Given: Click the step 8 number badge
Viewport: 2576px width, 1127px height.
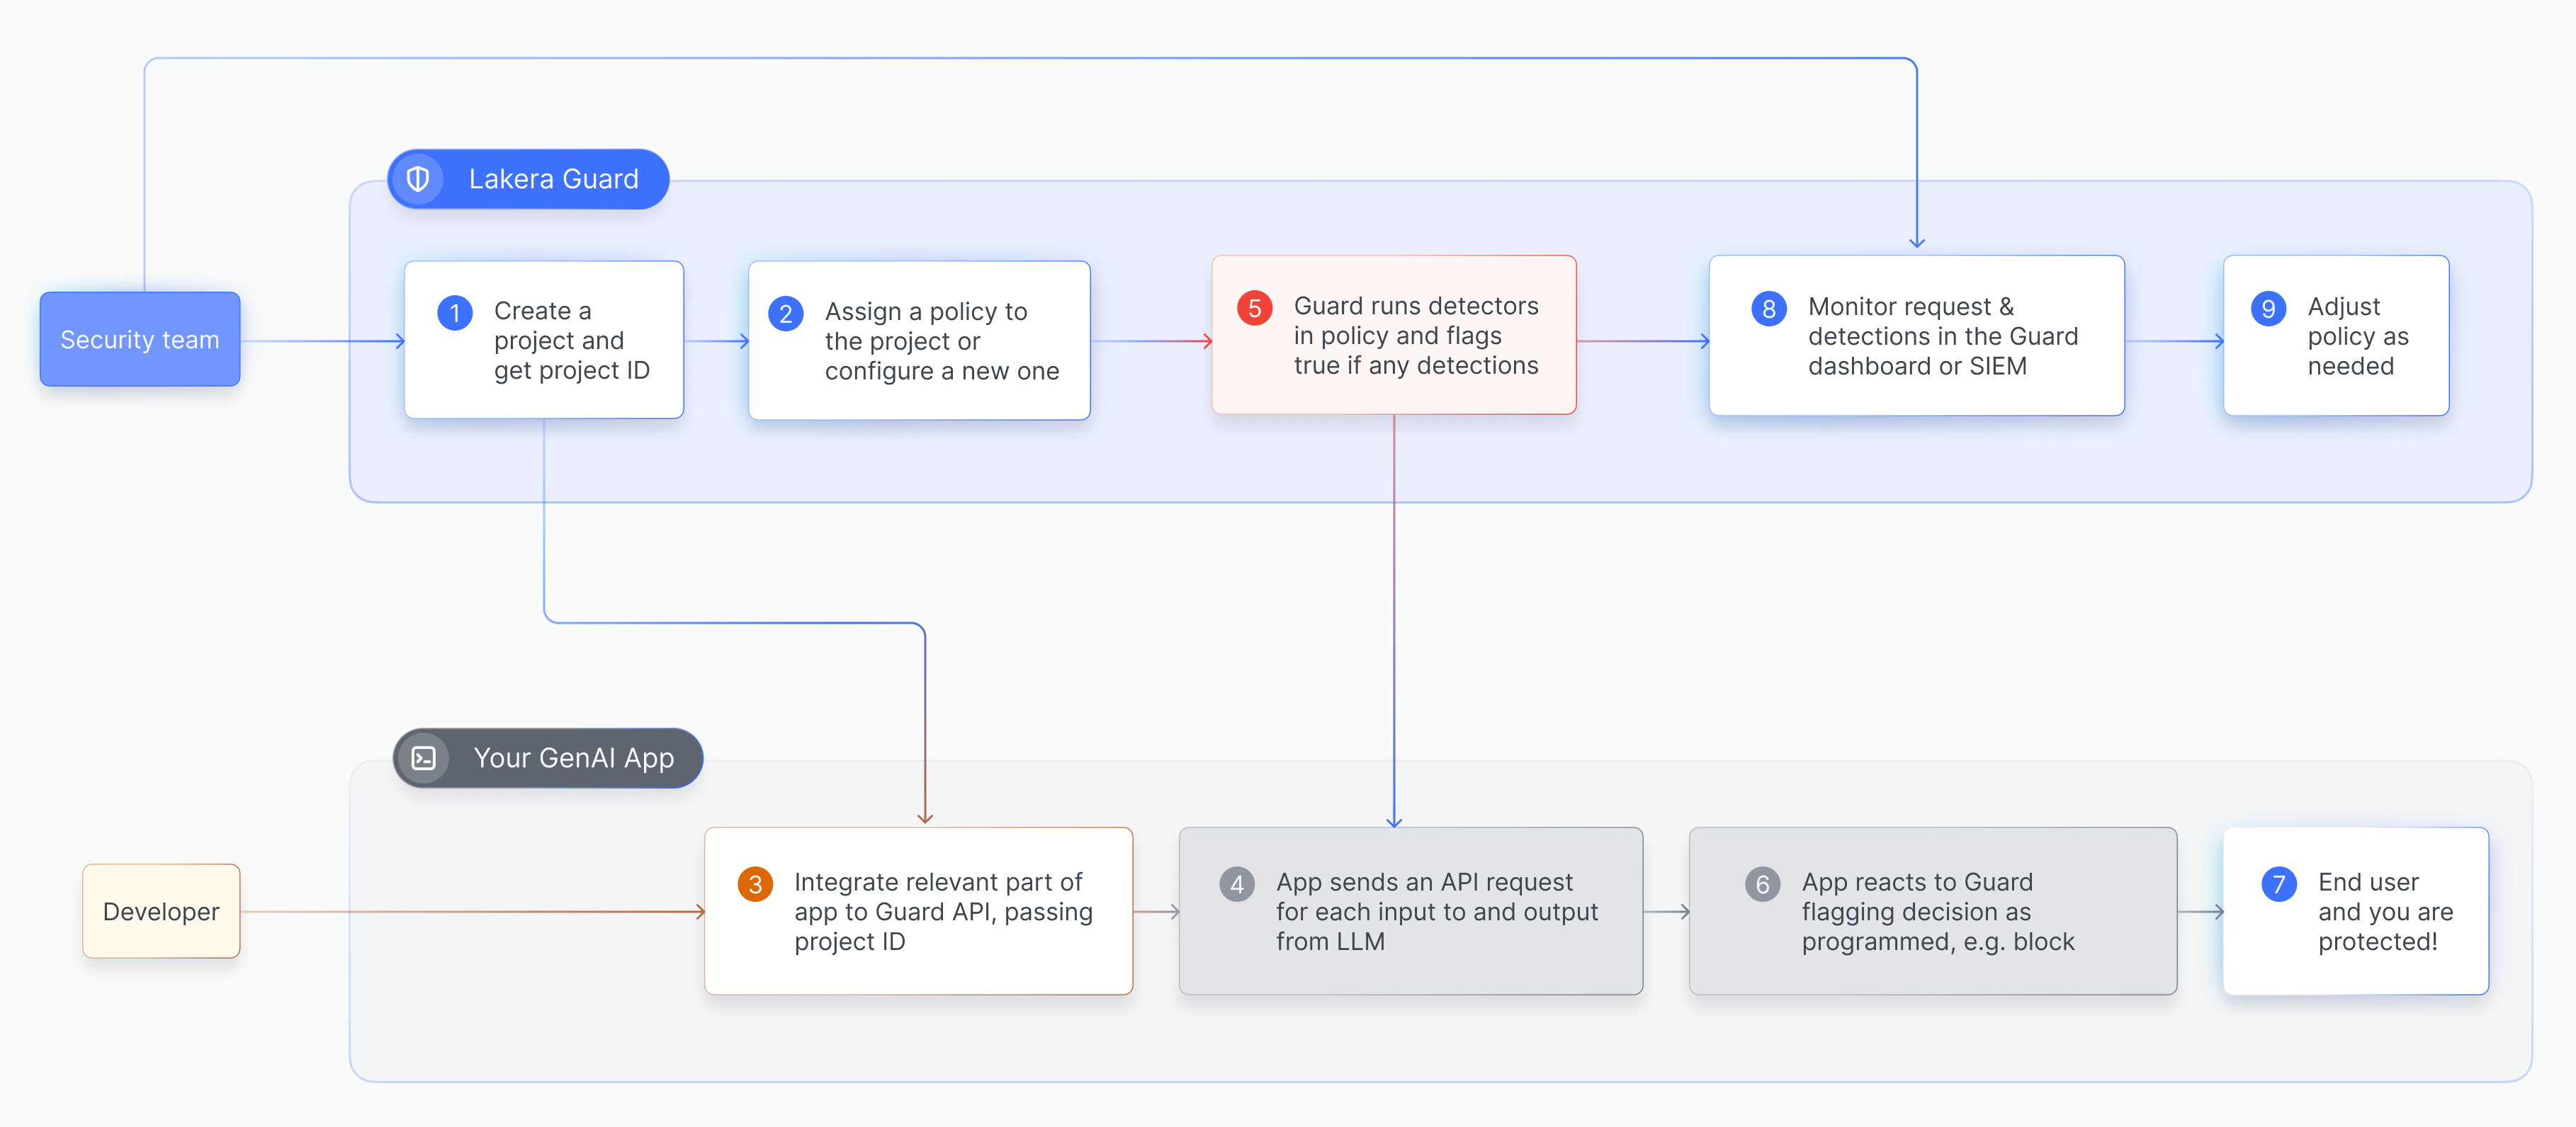Looking at the screenshot, I should tap(1769, 309).
